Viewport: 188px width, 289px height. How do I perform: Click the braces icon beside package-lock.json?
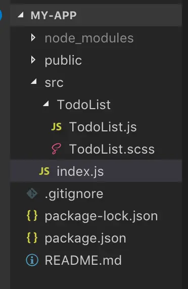point(32,216)
